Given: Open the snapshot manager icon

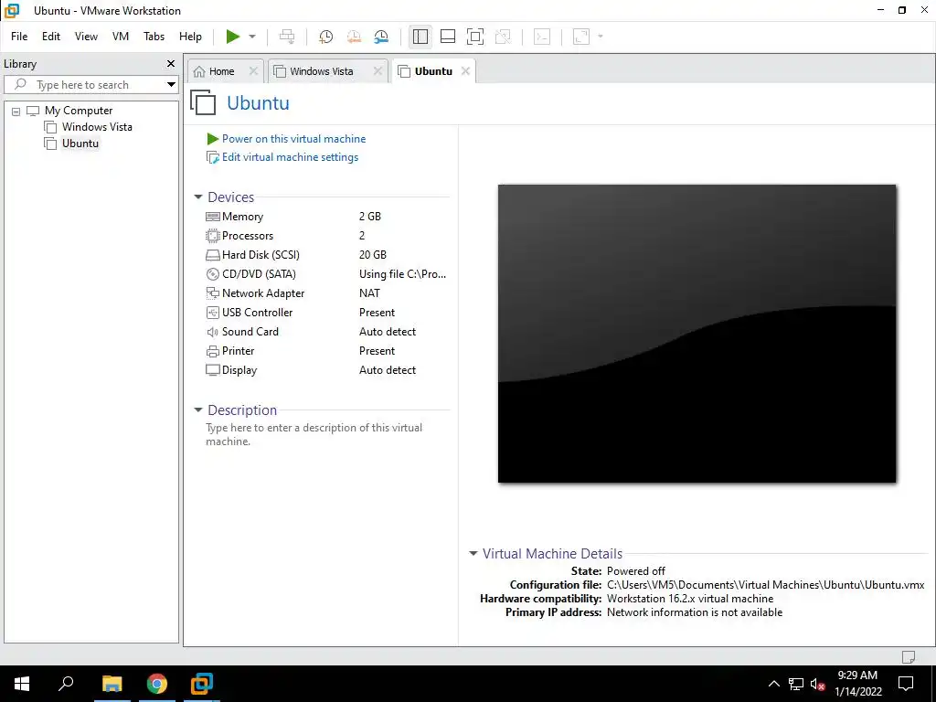Looking at the screenshot, I should point(381,37).
